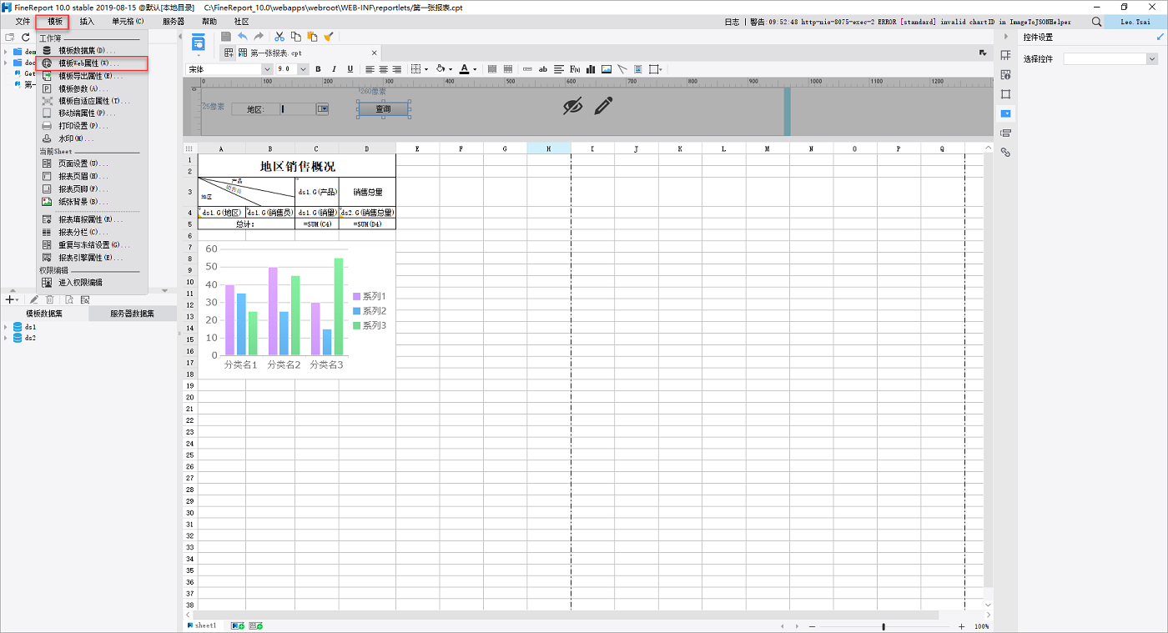This screenshot has width=1168, height=633.
Task: Select 模板Web属性(W)... from the menu
Action: point(92,63)
